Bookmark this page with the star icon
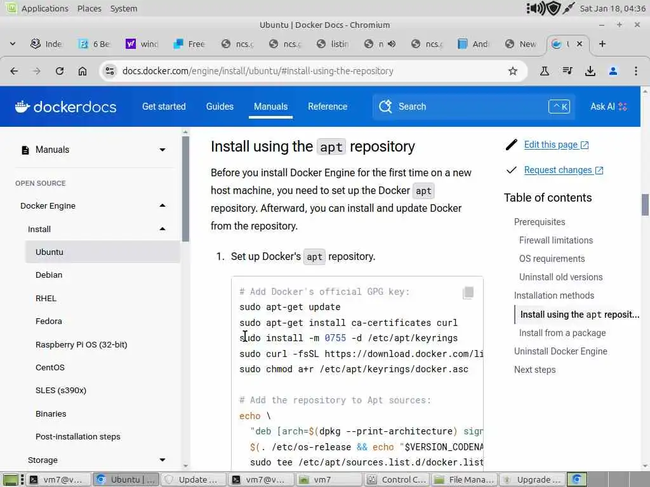The image size is (650, 487). pos(513,71)
